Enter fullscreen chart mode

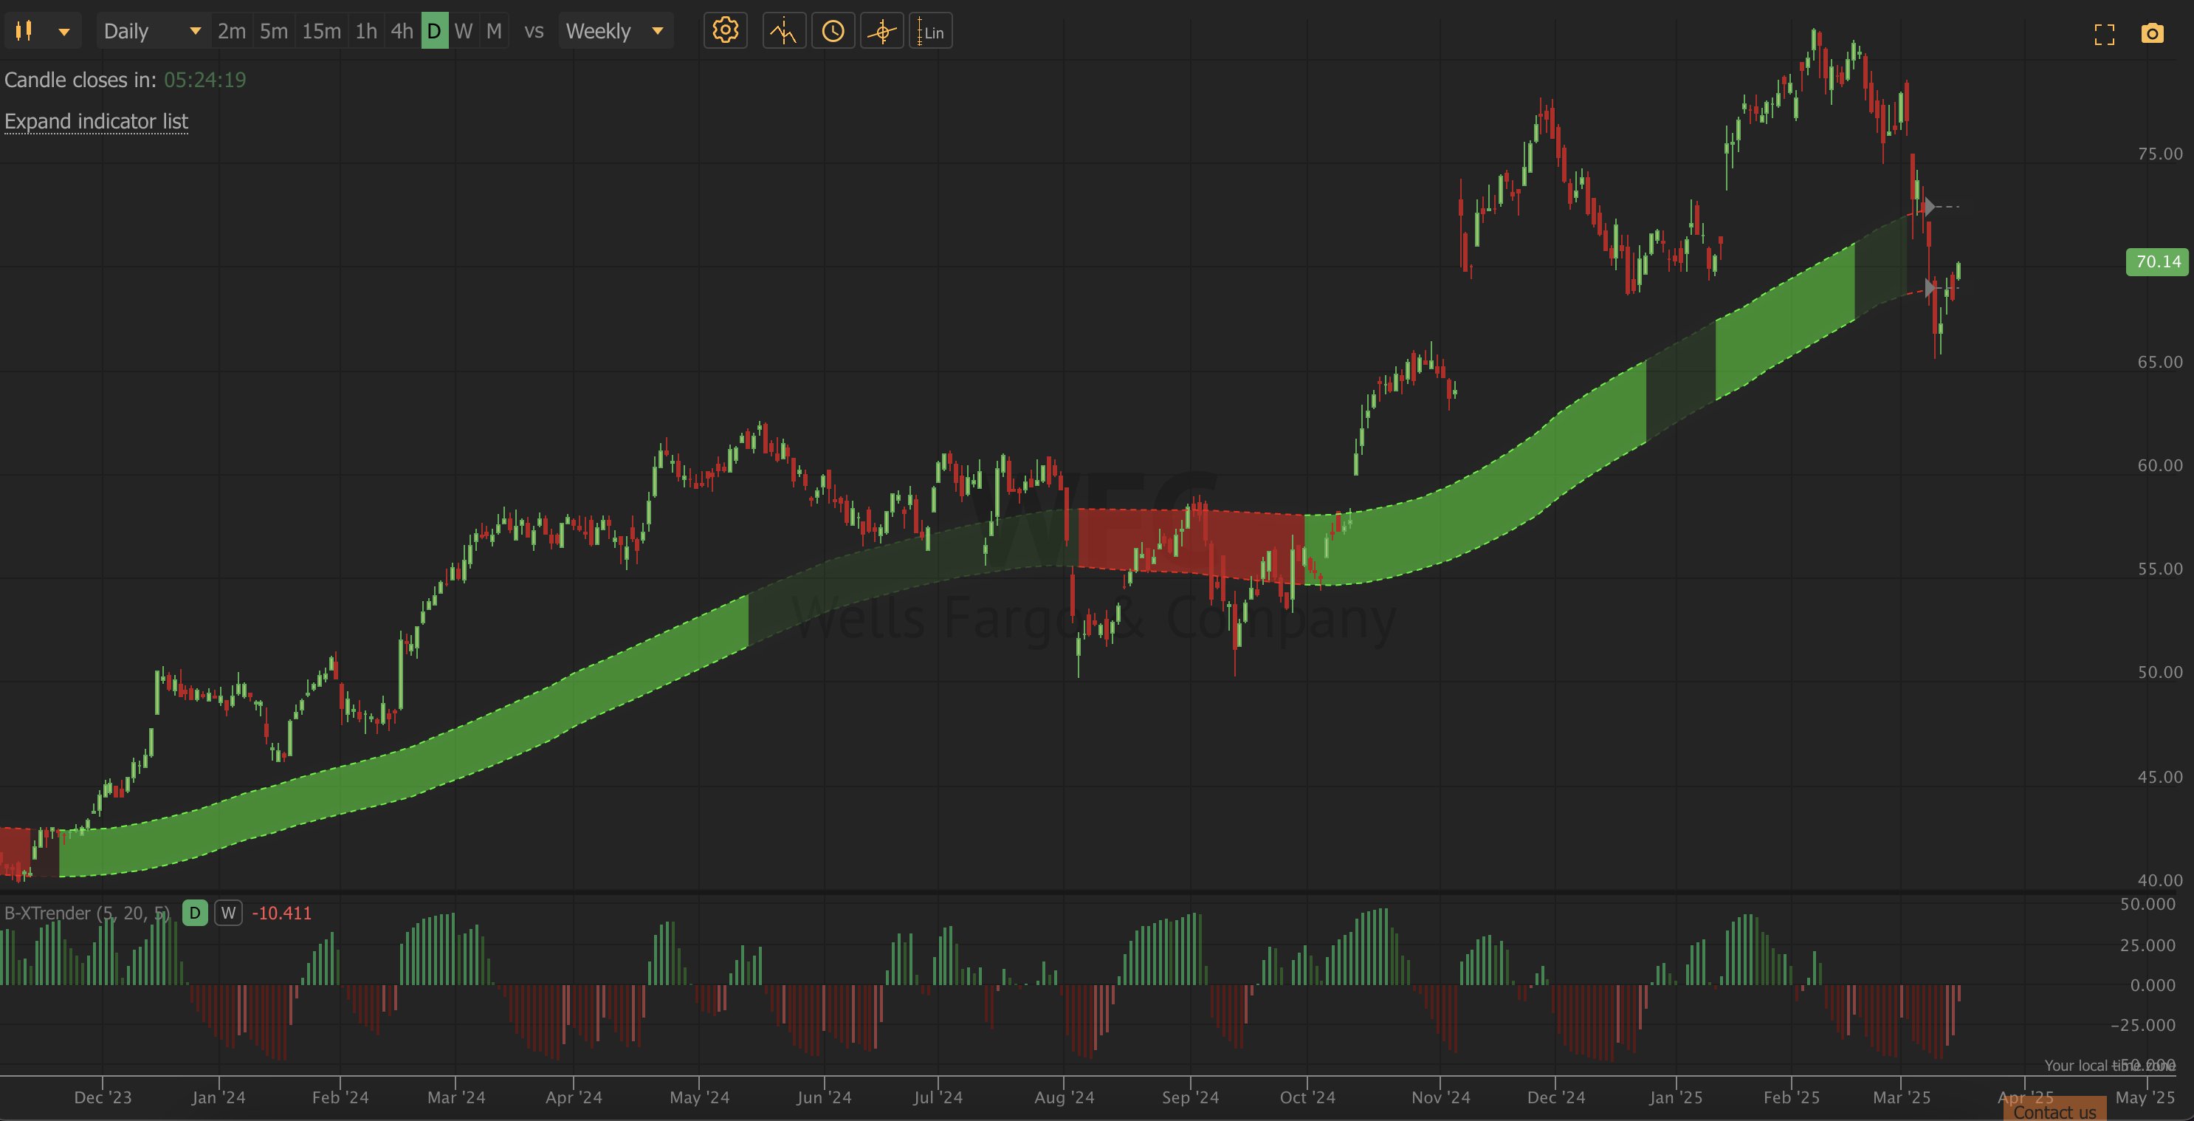2105,34
